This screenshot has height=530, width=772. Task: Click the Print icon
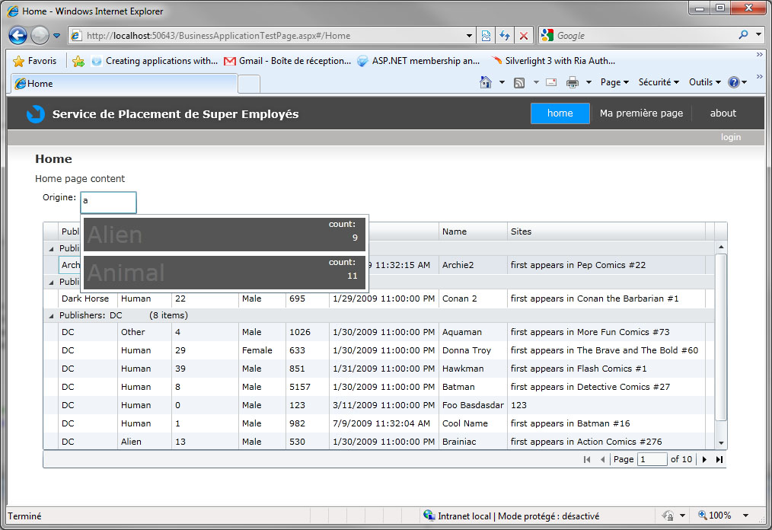click(573, 82)
